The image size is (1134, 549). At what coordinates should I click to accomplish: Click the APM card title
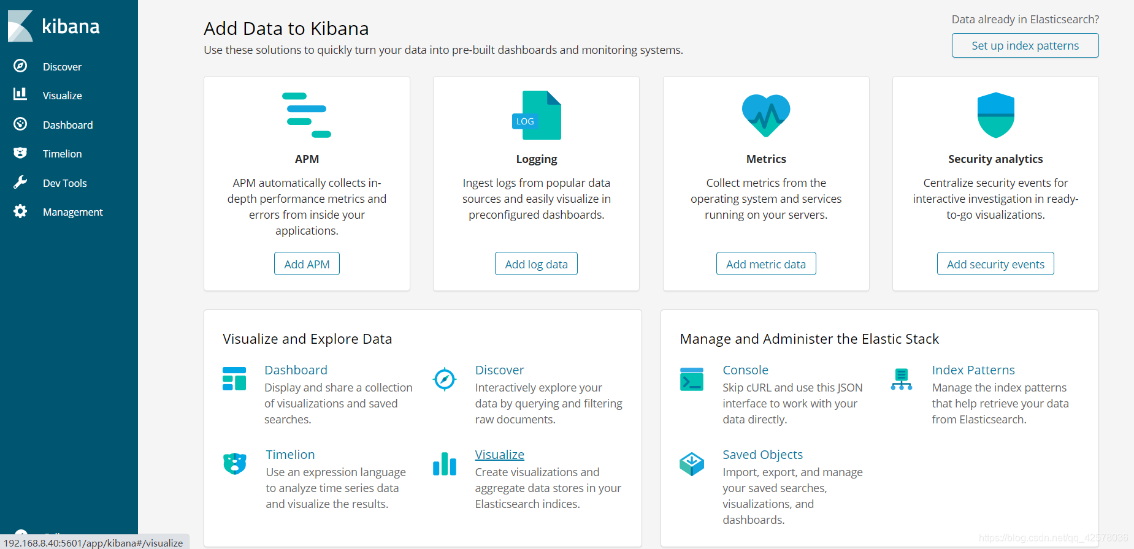pos(307,159)
